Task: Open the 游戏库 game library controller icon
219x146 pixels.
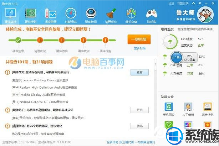Action: point(151,16)
